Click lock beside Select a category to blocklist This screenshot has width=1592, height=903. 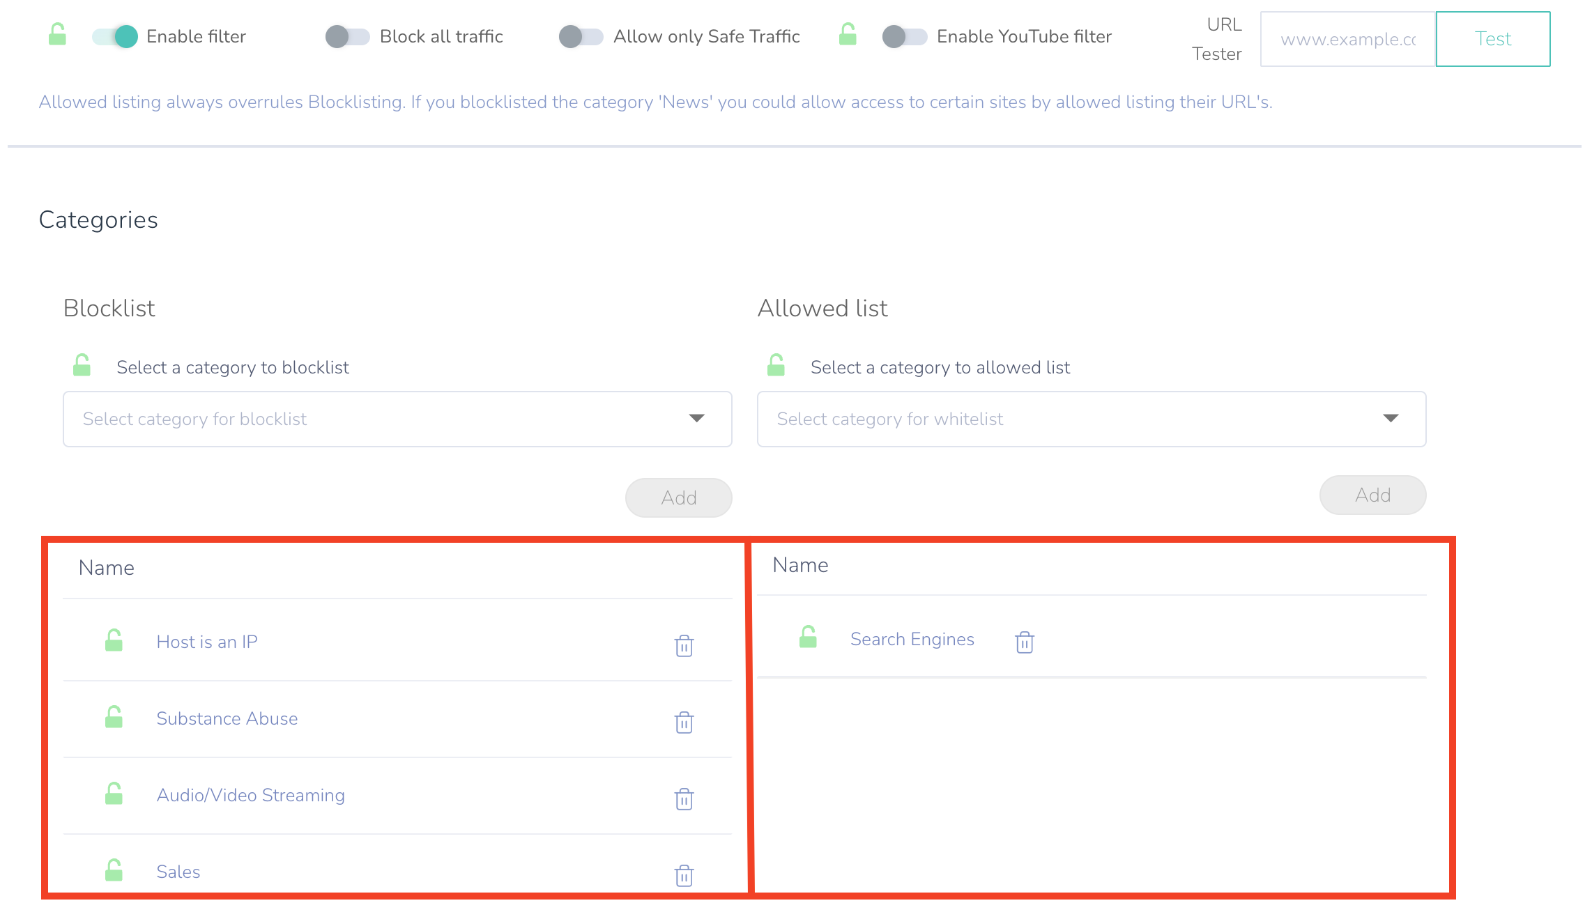[82, 365]
